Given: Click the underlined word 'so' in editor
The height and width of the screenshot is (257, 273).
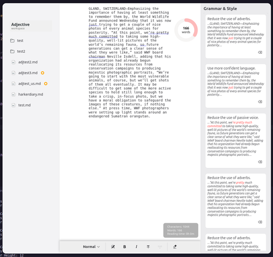Looking at the screenshot, I should [x=142, y=45].
